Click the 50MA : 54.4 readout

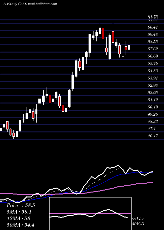click(x=20, y=225)
